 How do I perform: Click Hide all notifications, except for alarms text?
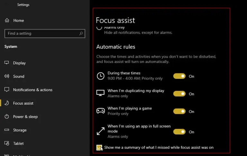[x=138, y=32]
